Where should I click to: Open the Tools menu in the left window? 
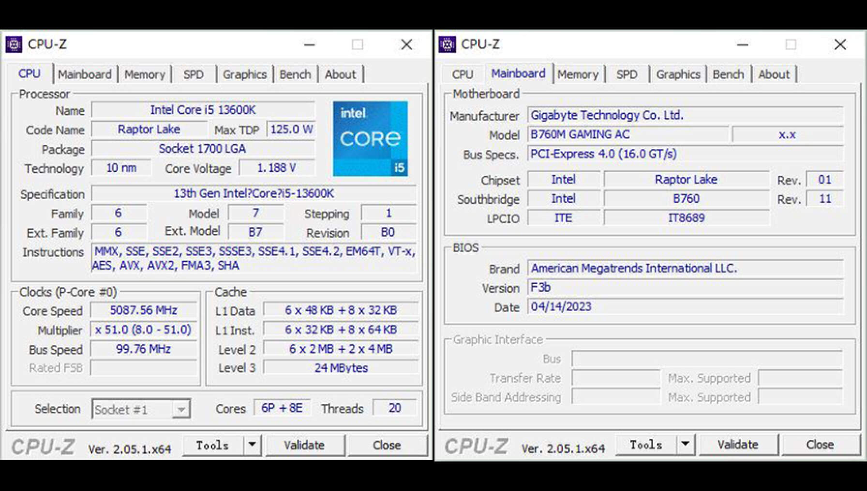212,445
